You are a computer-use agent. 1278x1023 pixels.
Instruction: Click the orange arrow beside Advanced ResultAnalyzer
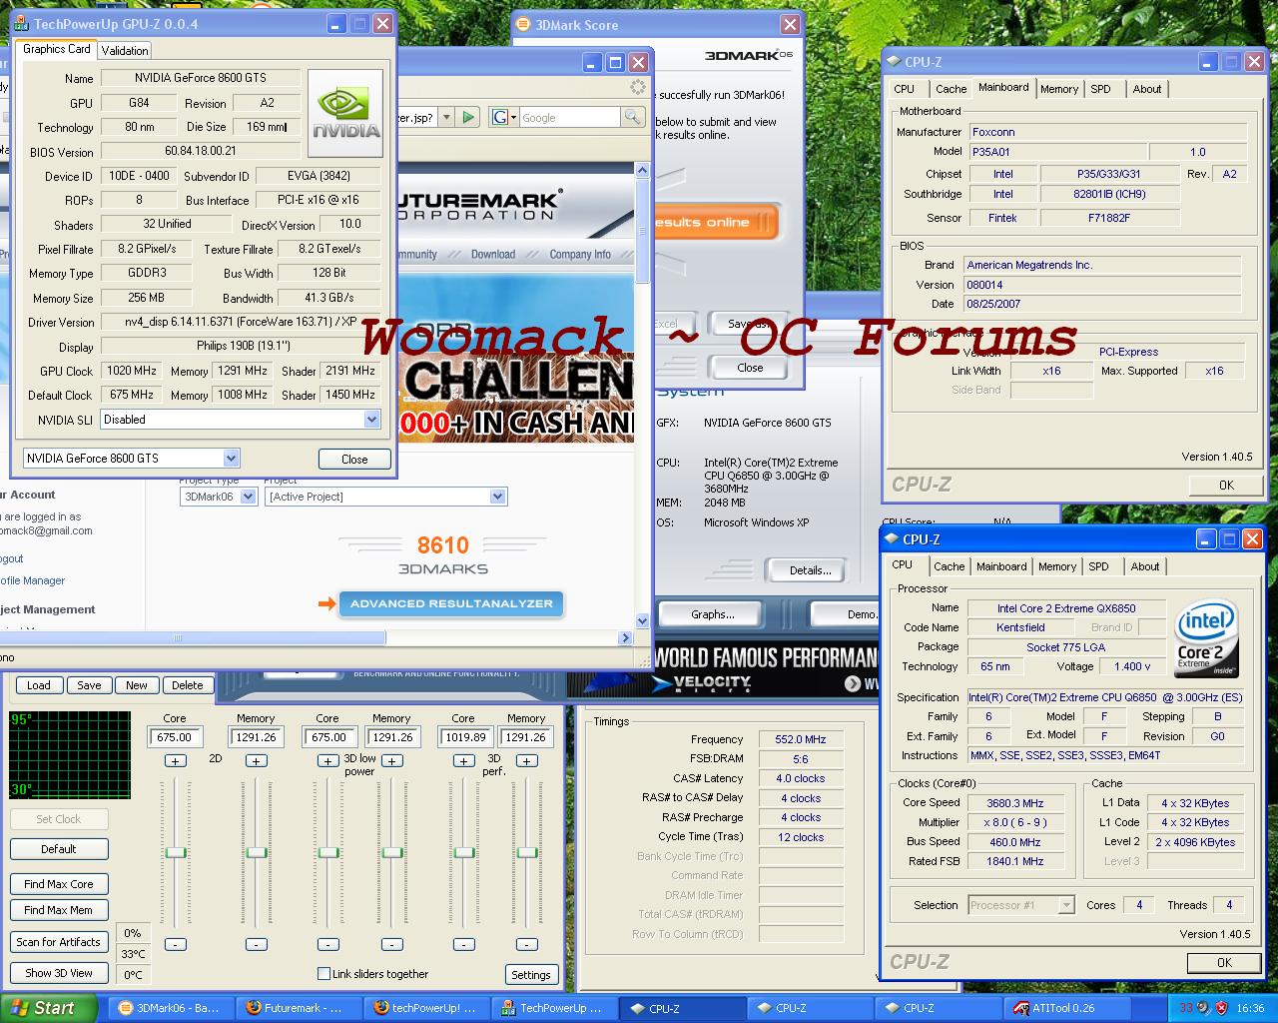[x=326, y=603]
